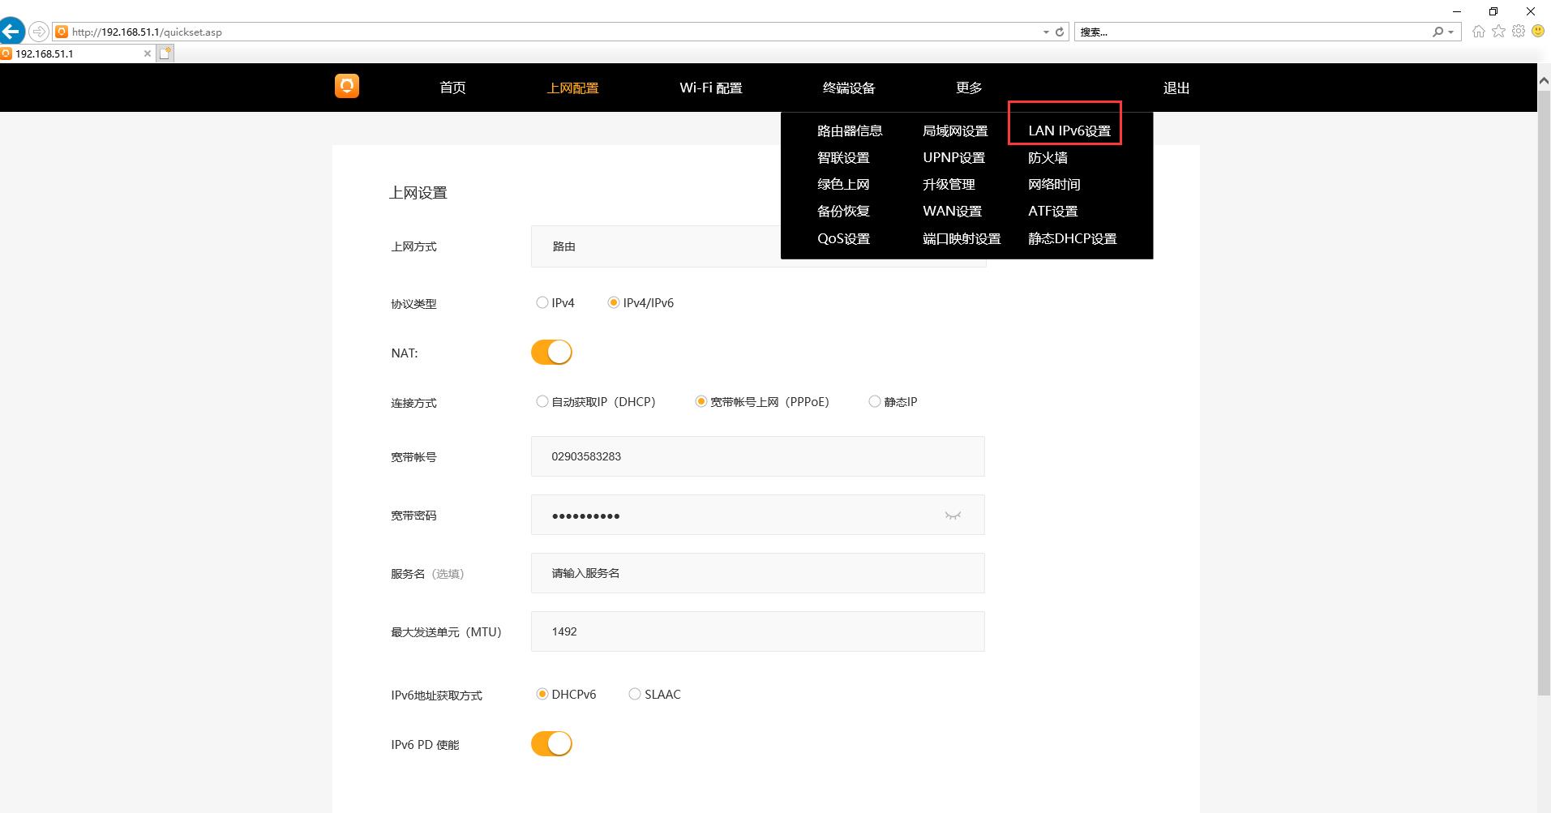Open the 更多 navigation menu
The height and width of the screenshot is (813, 1551).
[969, 88]
